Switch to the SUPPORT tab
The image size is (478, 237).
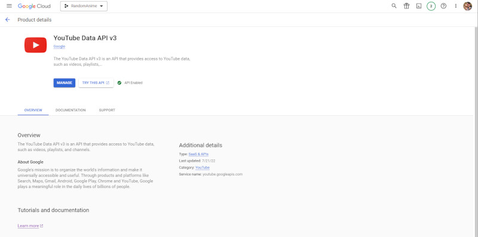click(107, 110)
